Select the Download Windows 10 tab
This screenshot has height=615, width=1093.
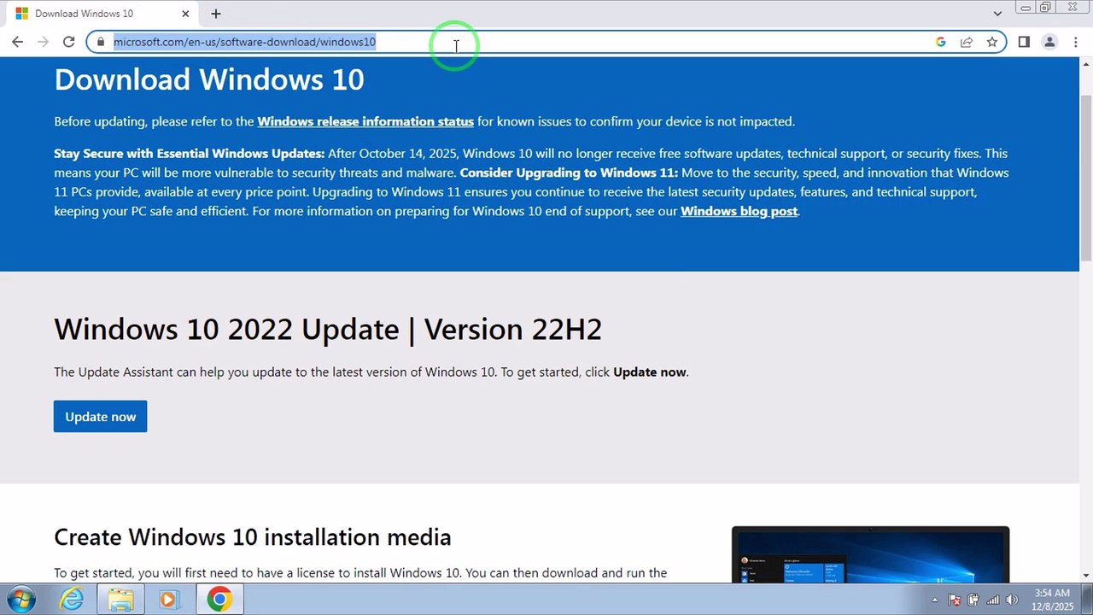[x=101, y=14]
